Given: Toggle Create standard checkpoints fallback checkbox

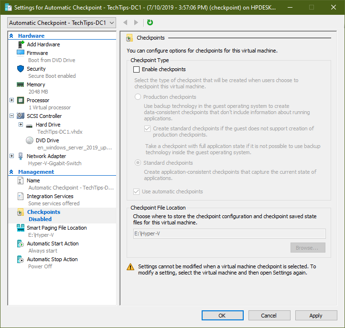Looking at the screenshot, I should tap(148, 128).
